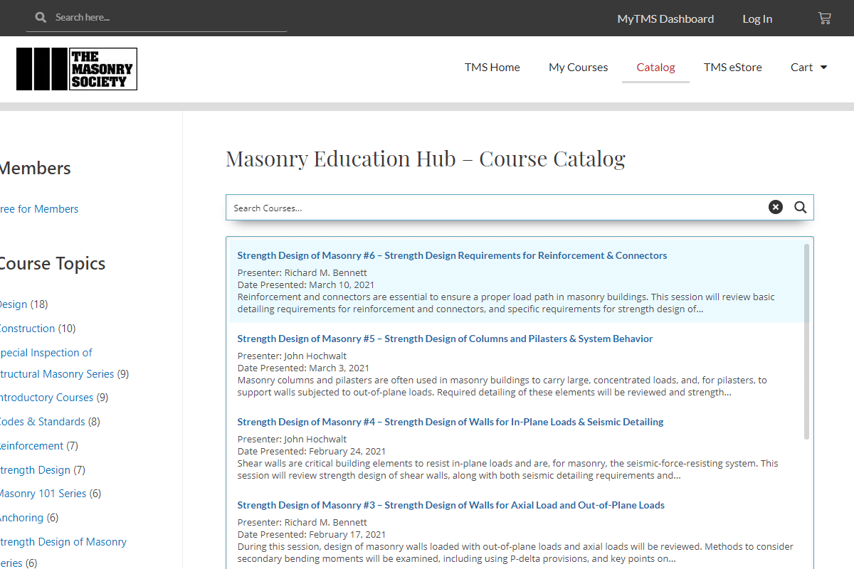Click the magnifier icon in top search bar
The image size is (854, 569).
coord(41,17)
